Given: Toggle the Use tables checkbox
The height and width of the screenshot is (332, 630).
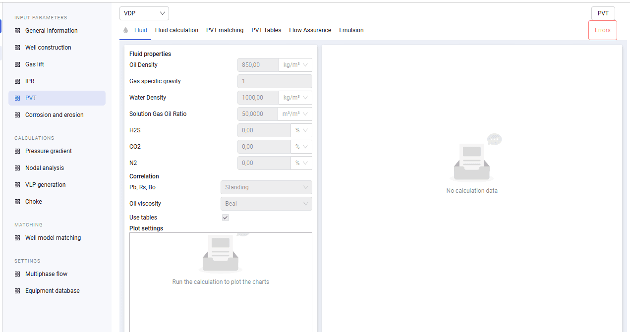Looking at the screenshot, I should tap(226, 218).
